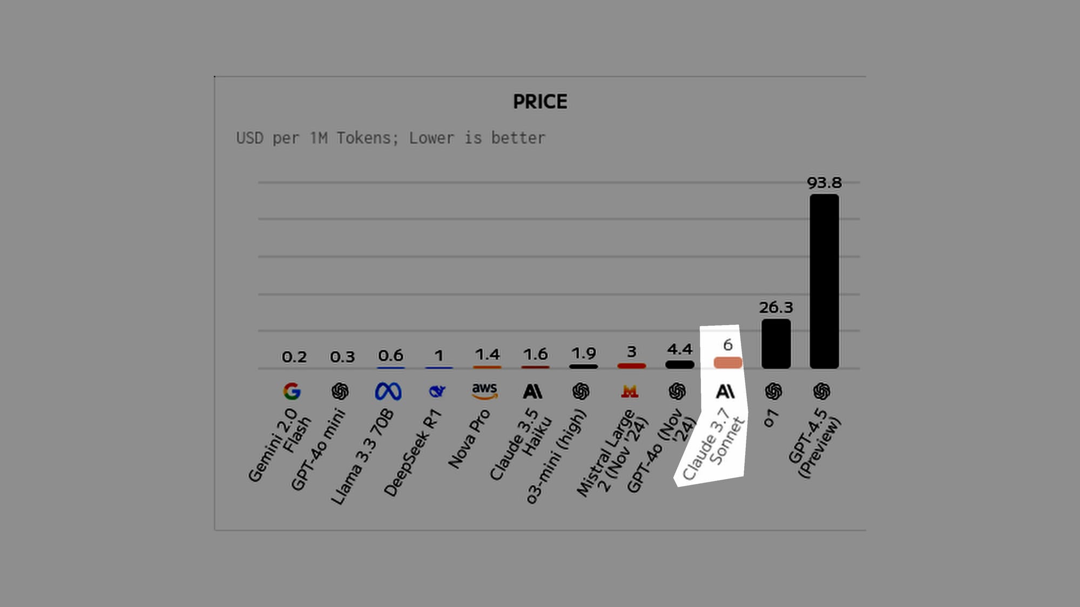1080x607 pixels.
Task: Click the OpenAI logo for GPT-4.5 (Preview)
Action: click(822, 391)
